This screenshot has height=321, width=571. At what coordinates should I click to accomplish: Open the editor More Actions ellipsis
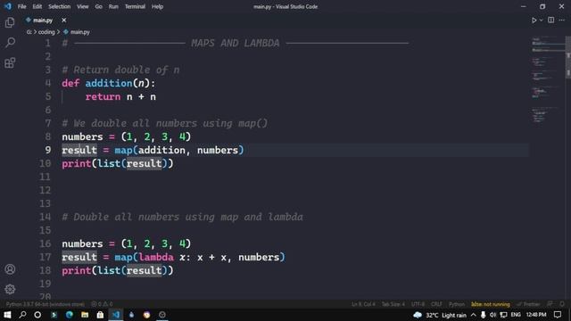(x=562, y=21)
